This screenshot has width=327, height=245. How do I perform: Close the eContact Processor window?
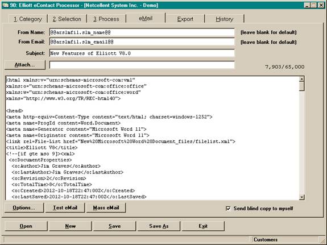click(x=321, y=5)
